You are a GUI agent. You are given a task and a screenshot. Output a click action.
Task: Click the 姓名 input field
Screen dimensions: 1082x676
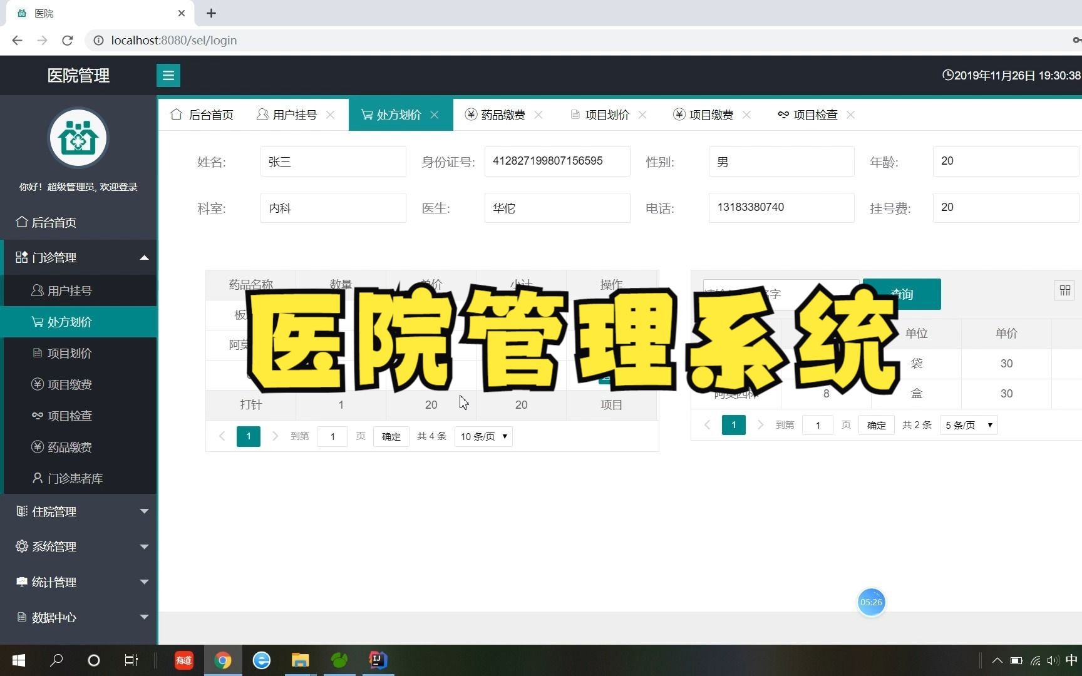tap(333, 161)
